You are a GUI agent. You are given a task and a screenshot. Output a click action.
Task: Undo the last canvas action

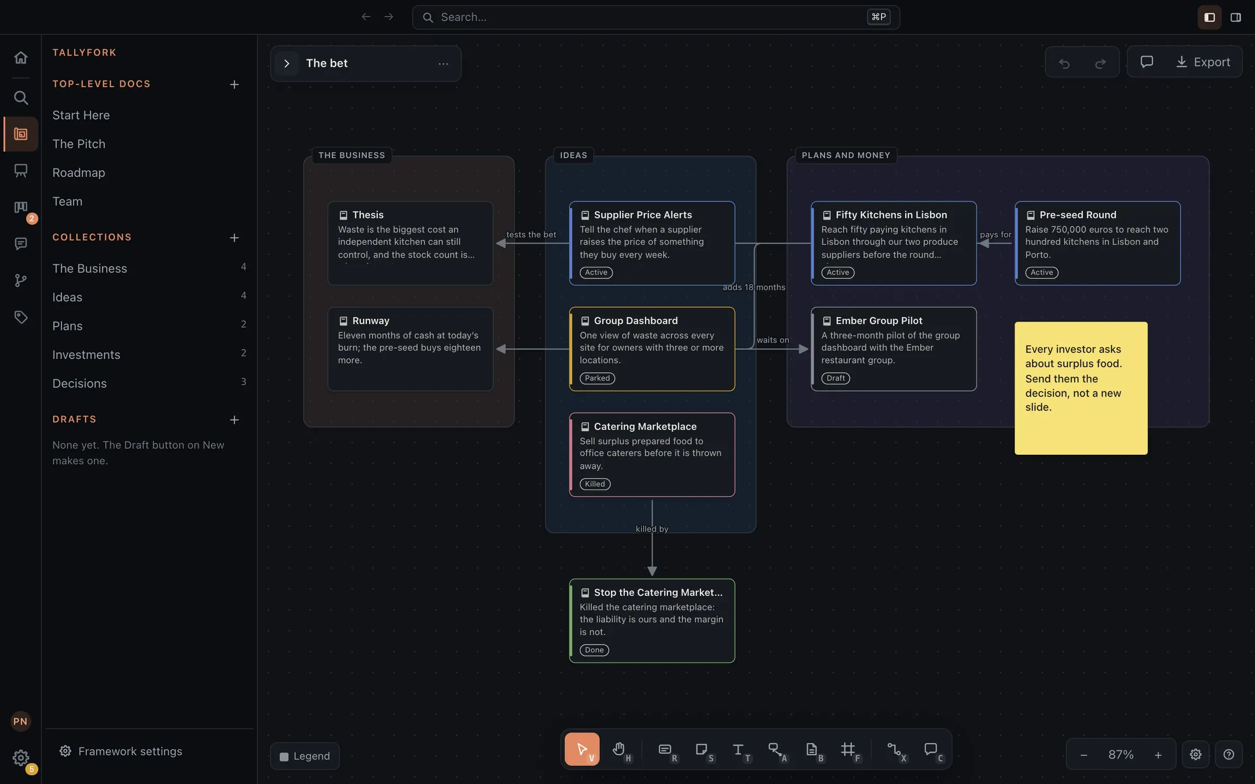point(1064,63)
